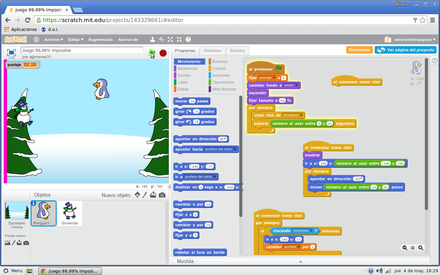Switch to the Disfraces tab
The width and height of the screenshot is (440, 275).
pyautogui.click(x=212, y=50)
